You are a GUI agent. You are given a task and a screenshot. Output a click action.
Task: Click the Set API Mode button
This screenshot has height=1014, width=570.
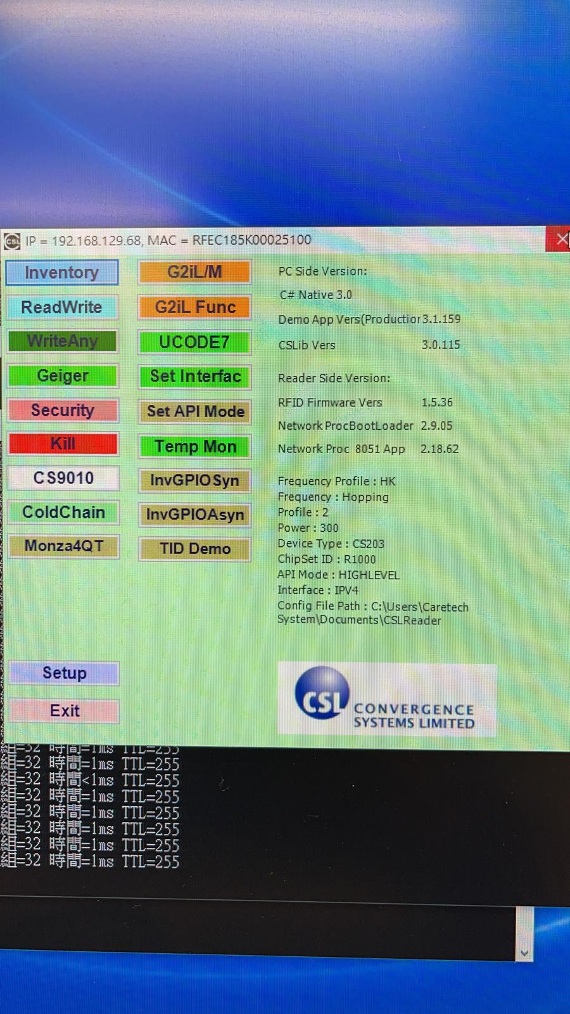(194, 411)
